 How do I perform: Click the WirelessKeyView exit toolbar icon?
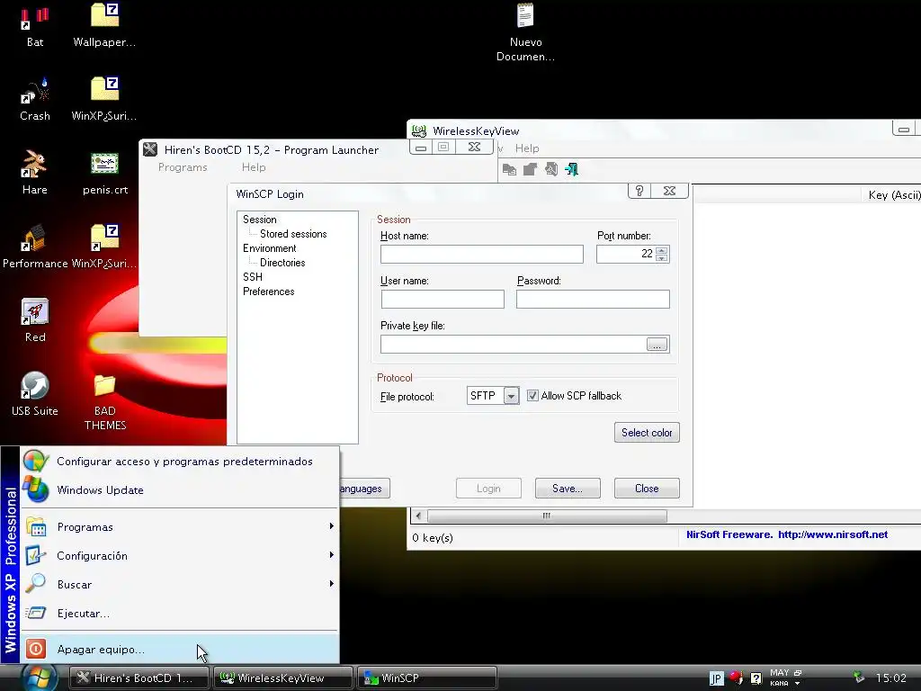pos(571,170)
